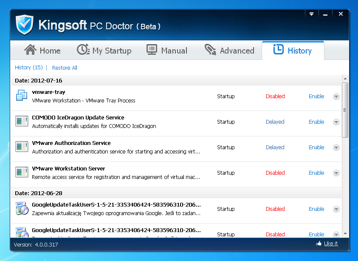Enable VMware Workstation Server

(x=316, y=173)
